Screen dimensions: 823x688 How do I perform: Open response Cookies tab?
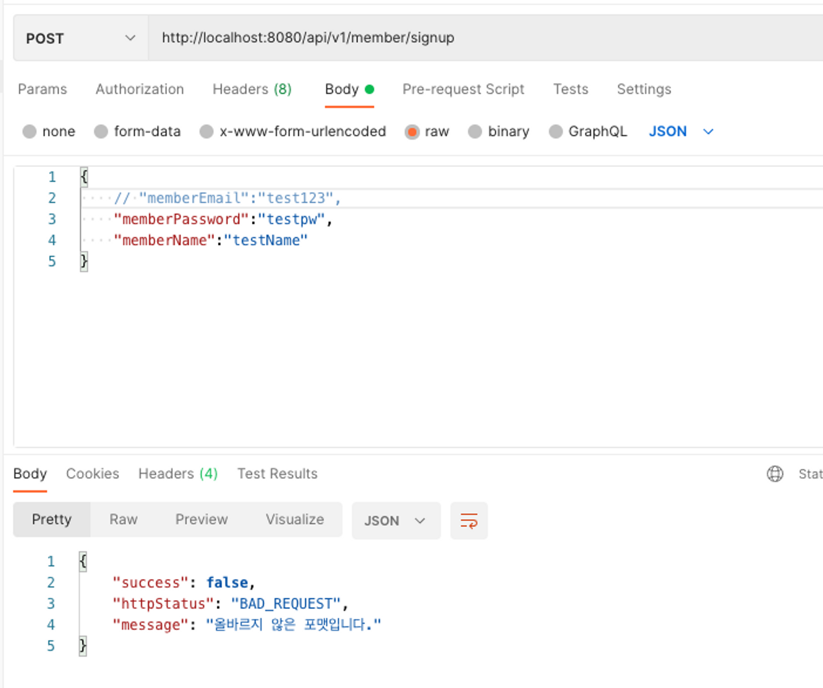click(93, 474)
